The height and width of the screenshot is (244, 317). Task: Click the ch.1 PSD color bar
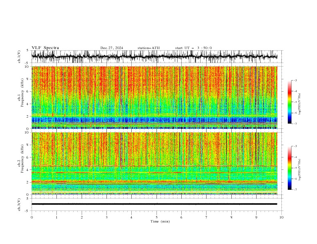[289, 102]
